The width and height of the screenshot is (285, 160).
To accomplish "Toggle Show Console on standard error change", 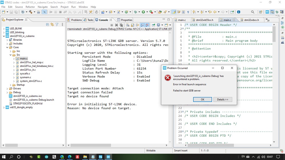I will [x=147, y=25].
